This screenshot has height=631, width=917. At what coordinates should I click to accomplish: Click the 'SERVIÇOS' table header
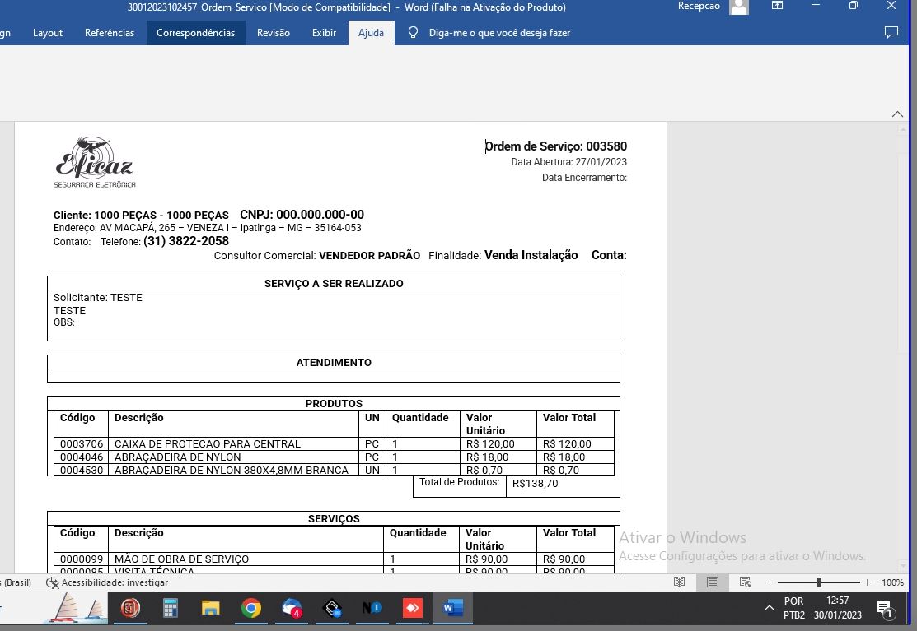[334, 518]
